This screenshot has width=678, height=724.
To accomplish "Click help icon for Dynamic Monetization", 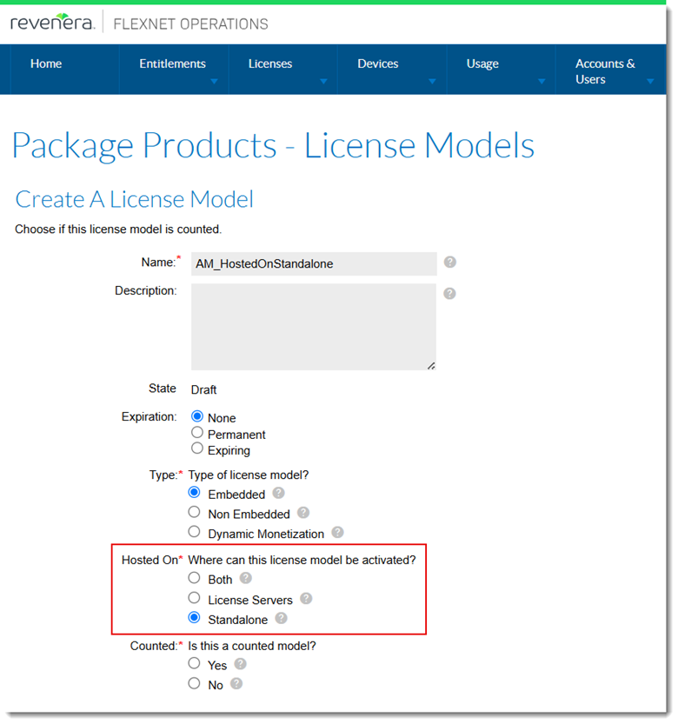I will point(337,533).
